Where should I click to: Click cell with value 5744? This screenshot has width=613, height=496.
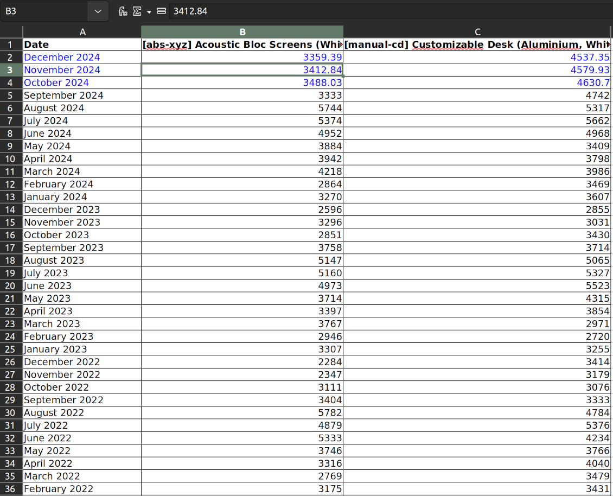(242, 108)
